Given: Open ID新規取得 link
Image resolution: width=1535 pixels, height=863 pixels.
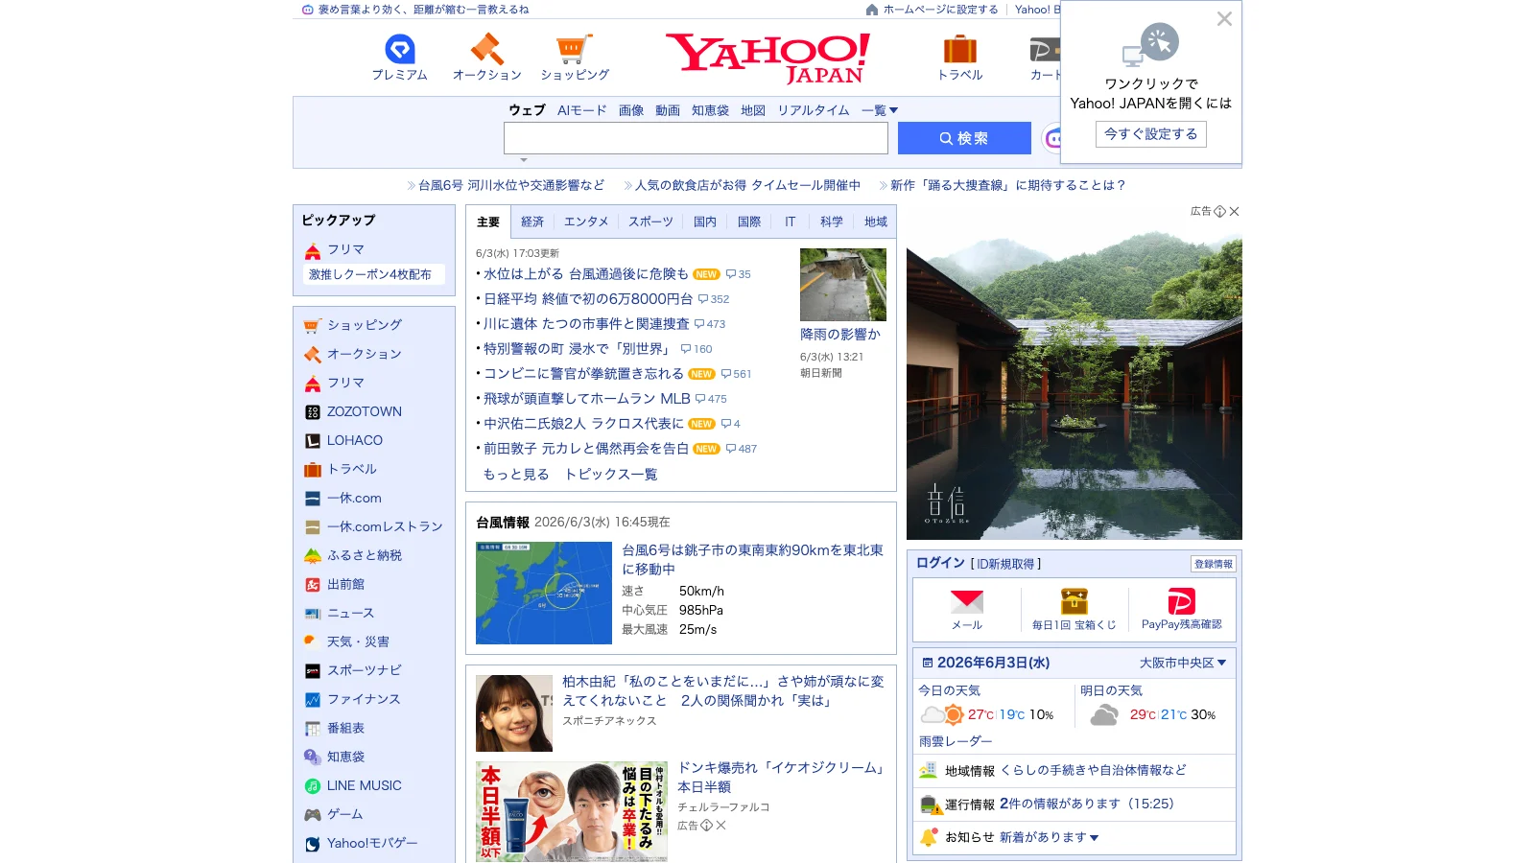Looking at the screenshot, I should coord(1005,564).
